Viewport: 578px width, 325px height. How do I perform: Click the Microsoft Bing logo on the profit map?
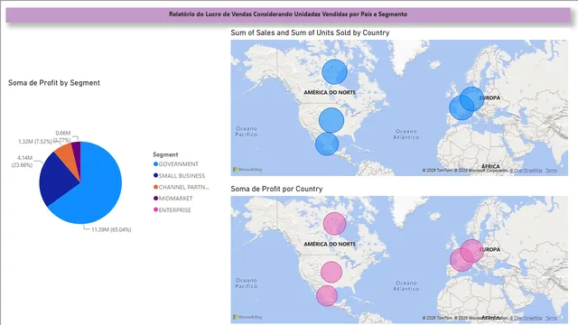[247, 317]
